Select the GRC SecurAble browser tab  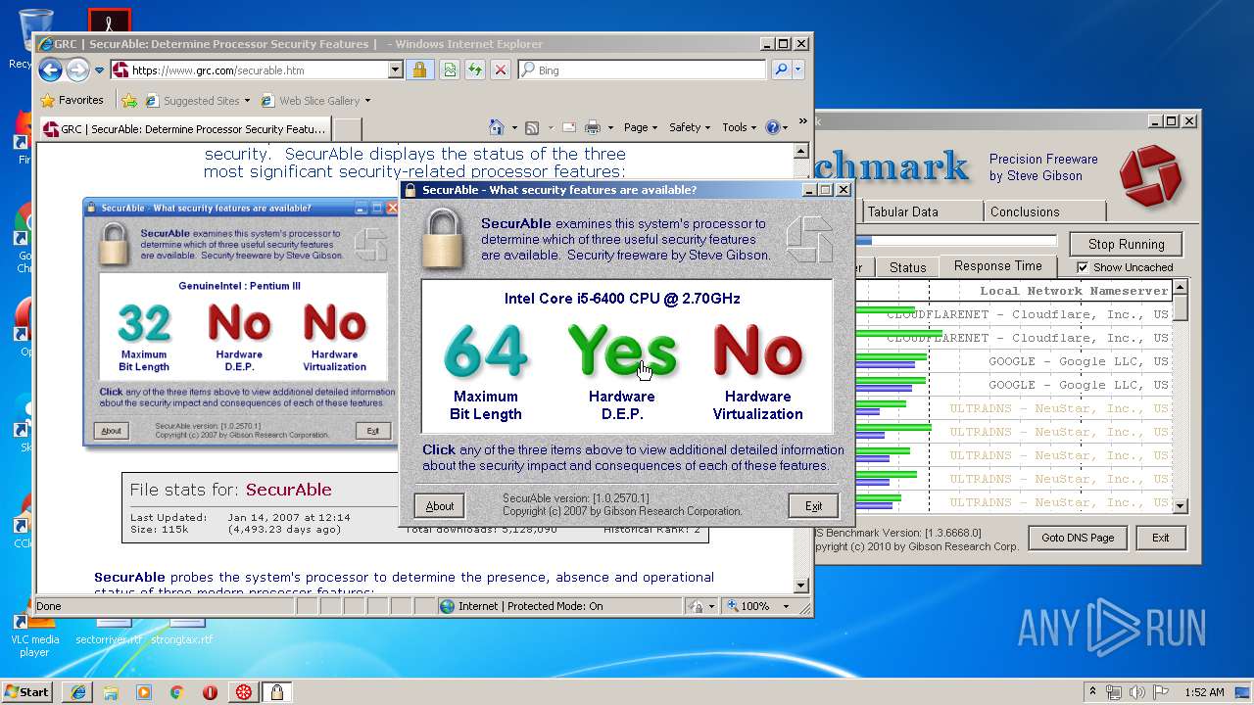pos(184,128)
